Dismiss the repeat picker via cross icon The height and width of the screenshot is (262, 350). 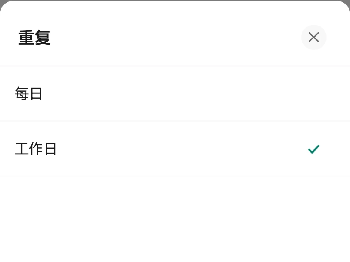[x=314, y=38]
